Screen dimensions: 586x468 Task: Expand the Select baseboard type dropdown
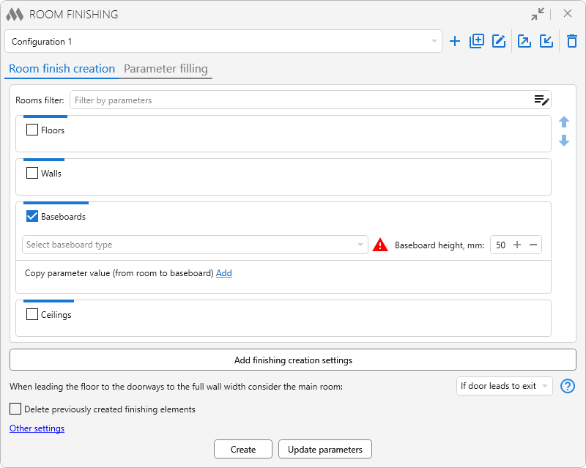coord(195,245)
